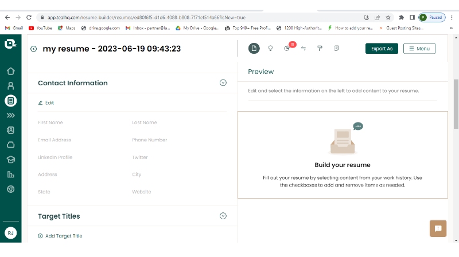The image size is (459, 257).
Task: Click the home icon in left sidebar
Action: 10,72
